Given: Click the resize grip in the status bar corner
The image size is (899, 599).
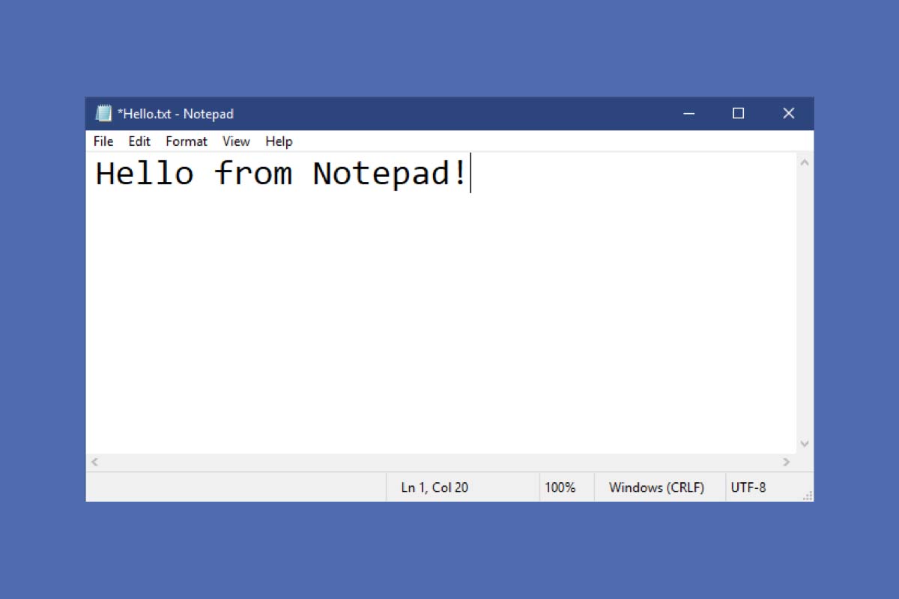Looking at the screenshot, I should (808, 496).
